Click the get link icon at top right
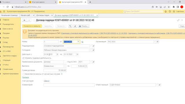Viewport: 185px width, 104px height. tap(178, 20)
